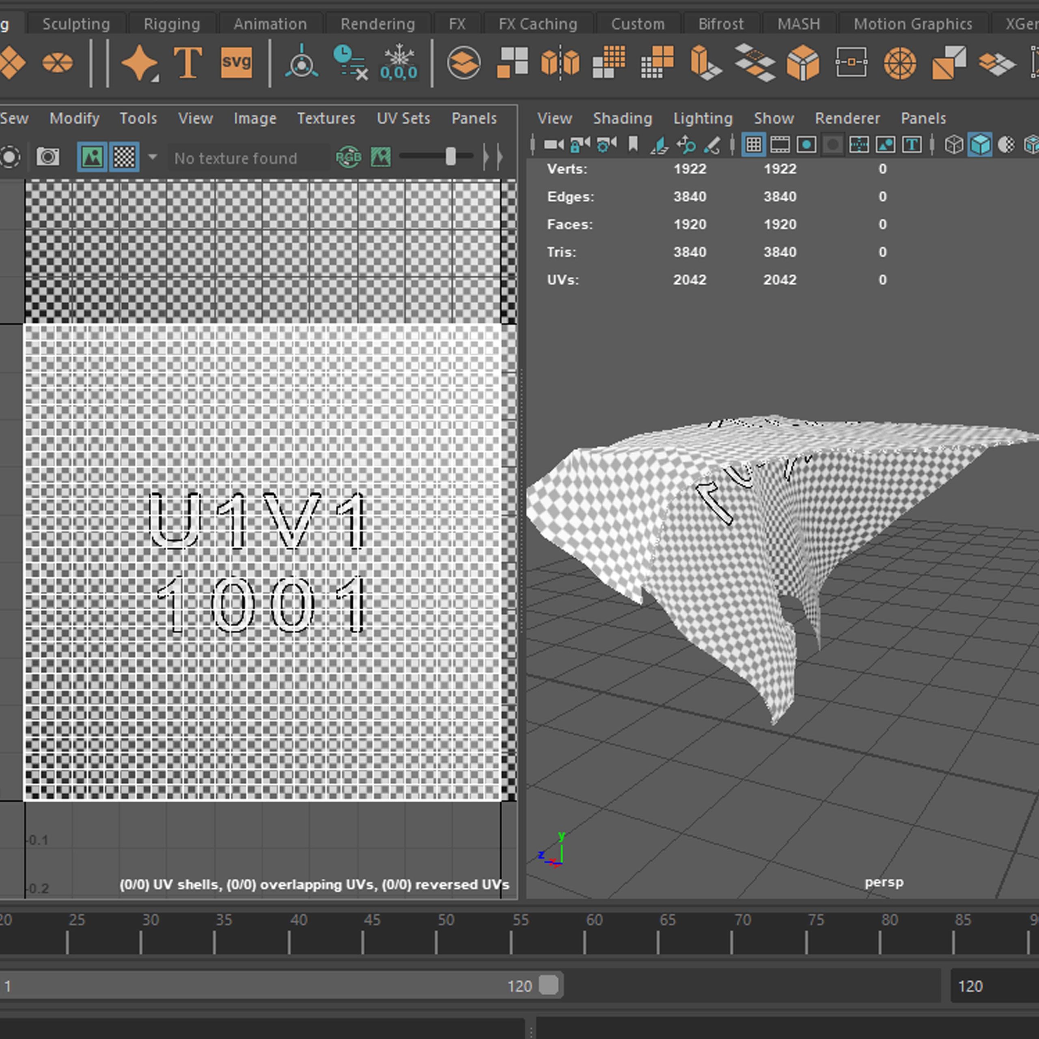
Task: Click the mirror geometry shelf icon
Action: click(560, 63)
